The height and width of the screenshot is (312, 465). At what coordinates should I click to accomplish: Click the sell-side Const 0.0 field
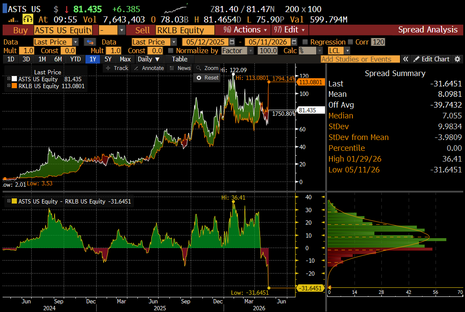point(156,51)
